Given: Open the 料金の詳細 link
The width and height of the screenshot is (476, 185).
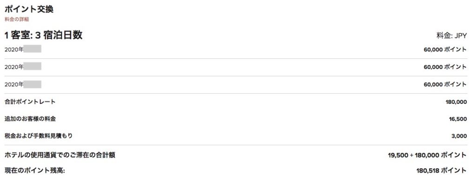Looking at the screenshot, I should tap(17, 19).
